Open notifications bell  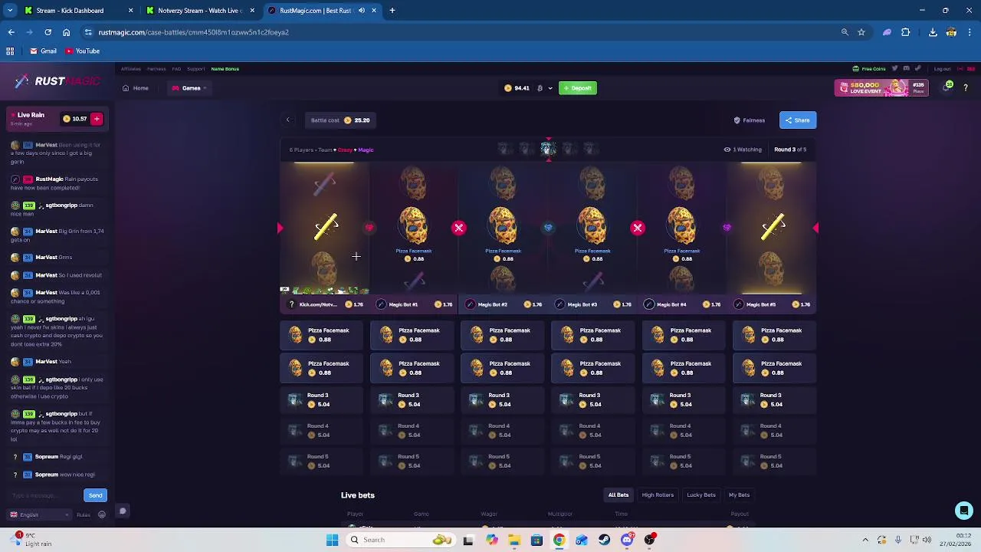(x=947, y=87)
